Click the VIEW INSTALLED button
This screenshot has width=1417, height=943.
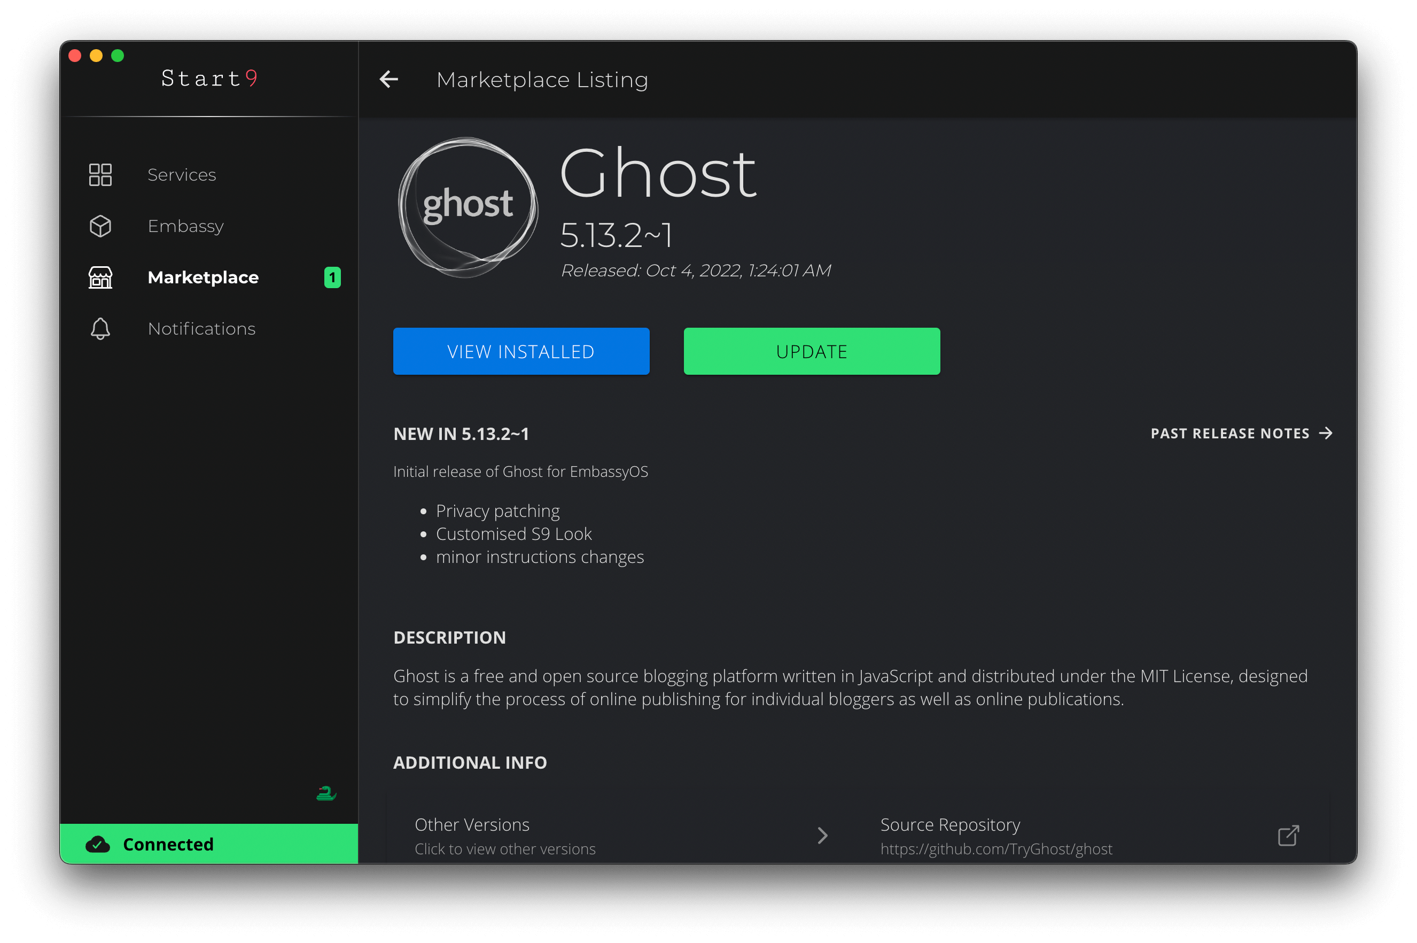(x=520, y=351)
